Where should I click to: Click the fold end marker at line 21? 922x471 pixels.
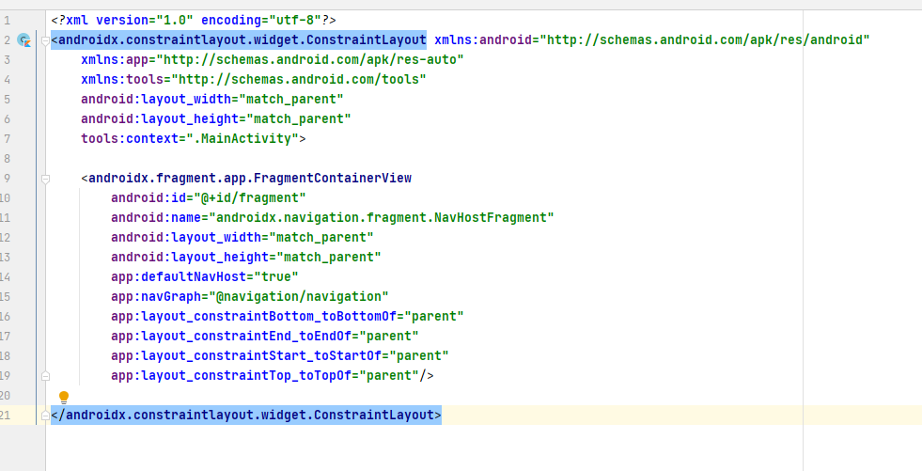click(x=45, y=416)
